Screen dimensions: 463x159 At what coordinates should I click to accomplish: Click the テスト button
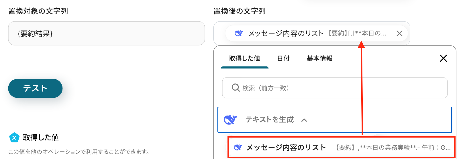(35, 88)
